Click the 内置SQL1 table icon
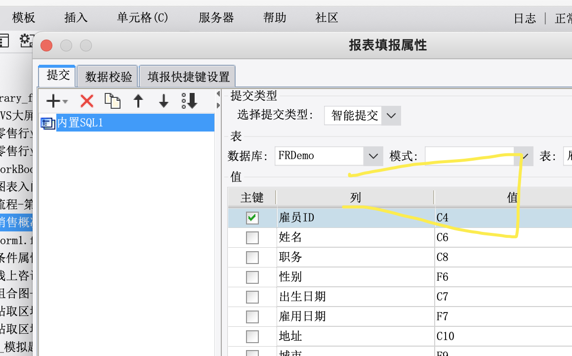The image size is (572, 356). [47, 123]
